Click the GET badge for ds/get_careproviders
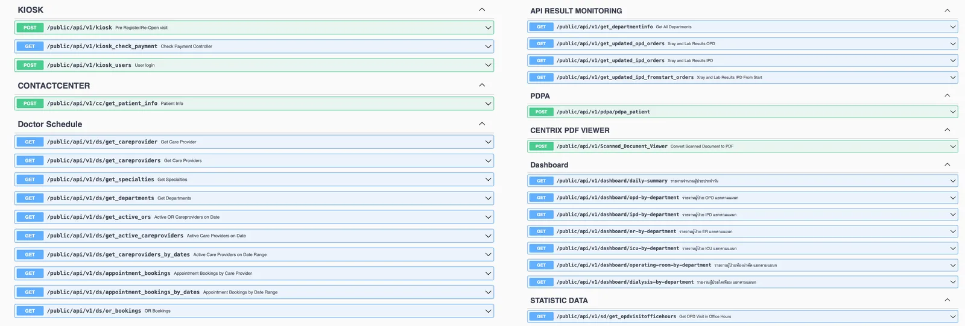 pos(30,161)
